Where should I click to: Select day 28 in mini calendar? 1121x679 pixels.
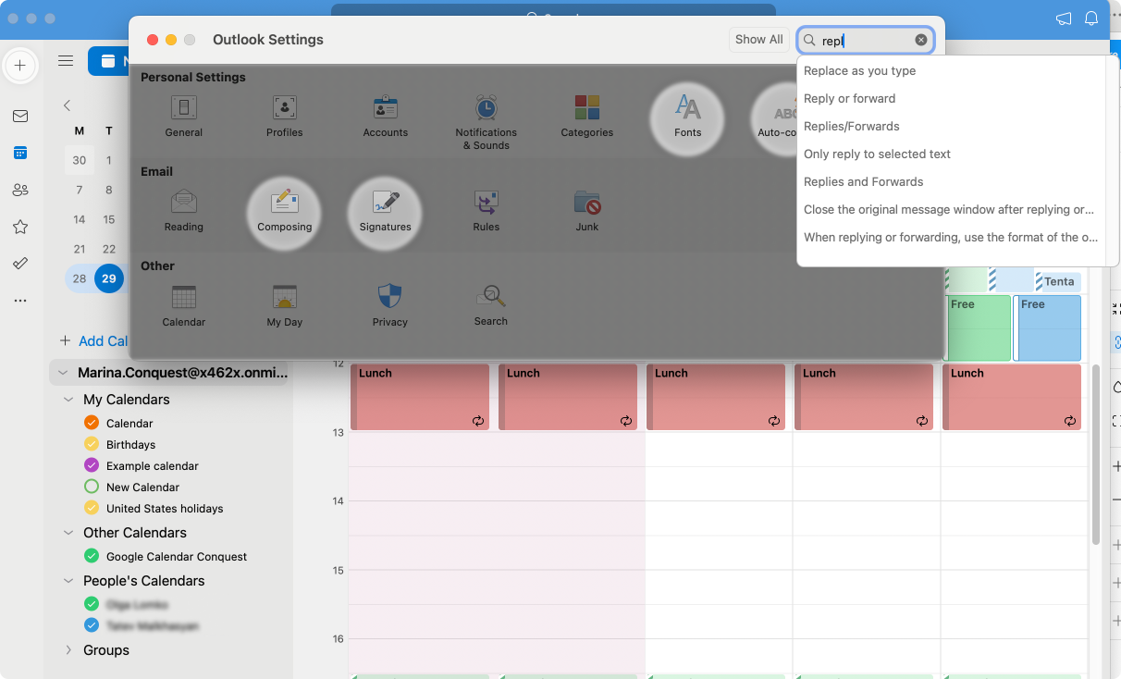(80, 278)
